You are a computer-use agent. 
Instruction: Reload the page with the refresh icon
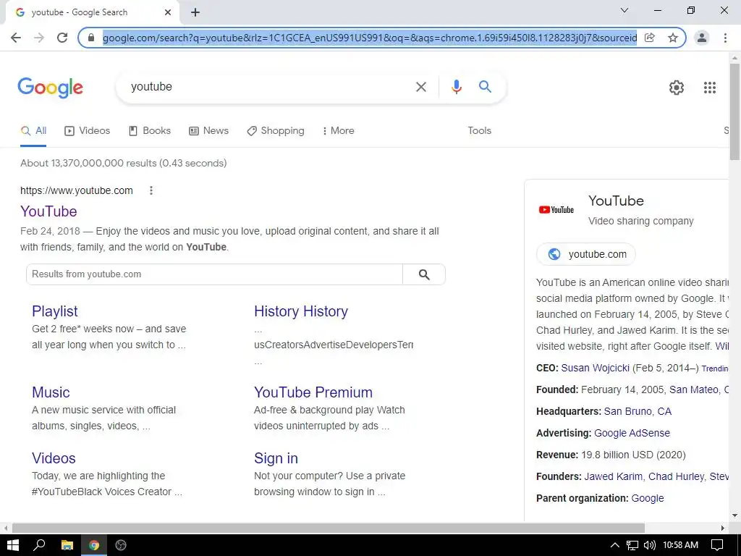(62, 38)
